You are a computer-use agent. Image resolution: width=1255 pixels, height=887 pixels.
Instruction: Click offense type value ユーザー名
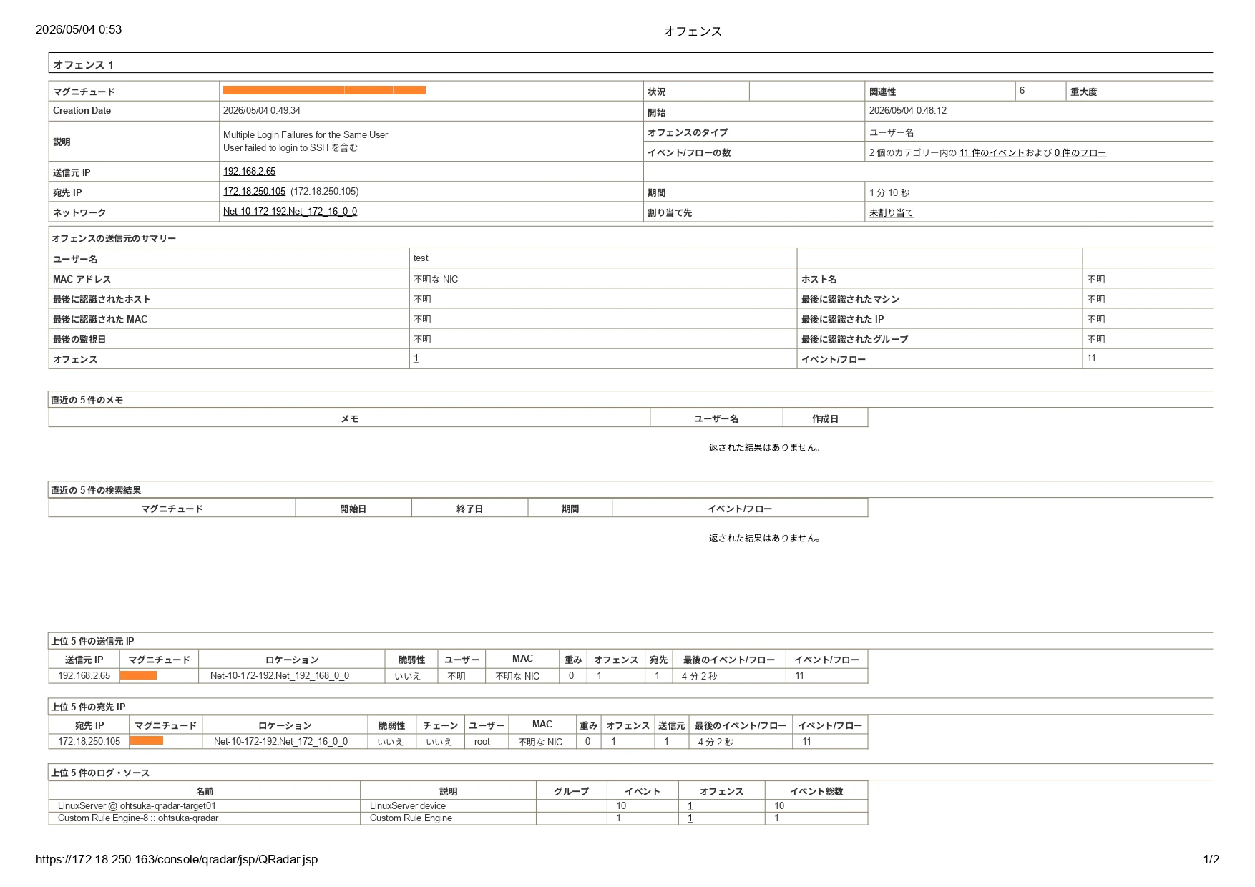(x=892, y=133)
